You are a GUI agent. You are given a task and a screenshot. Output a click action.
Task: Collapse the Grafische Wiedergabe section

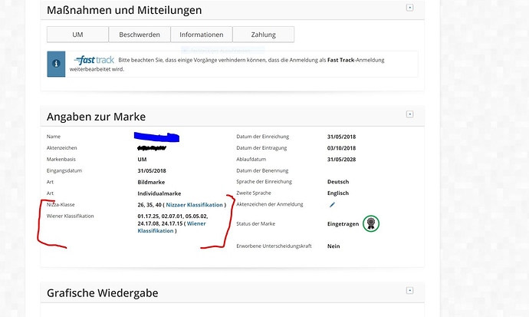tap(409, 291)
